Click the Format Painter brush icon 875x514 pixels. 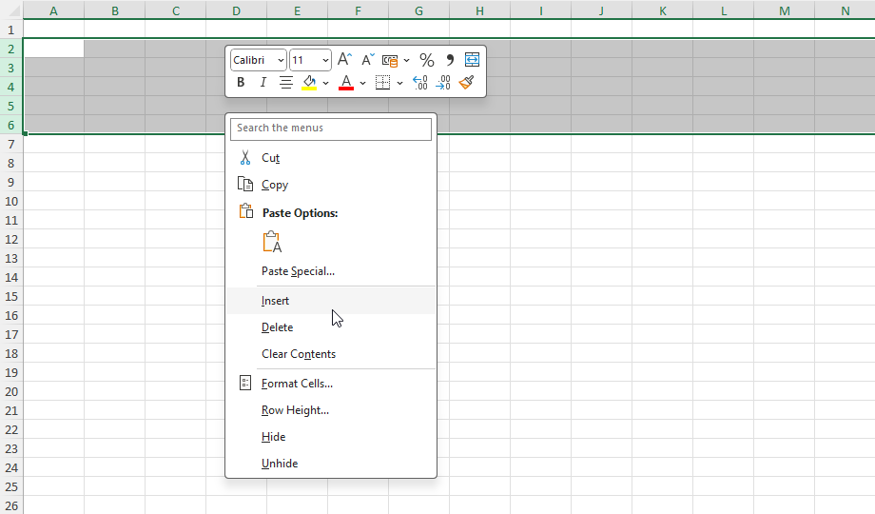[x=467, y=83]
